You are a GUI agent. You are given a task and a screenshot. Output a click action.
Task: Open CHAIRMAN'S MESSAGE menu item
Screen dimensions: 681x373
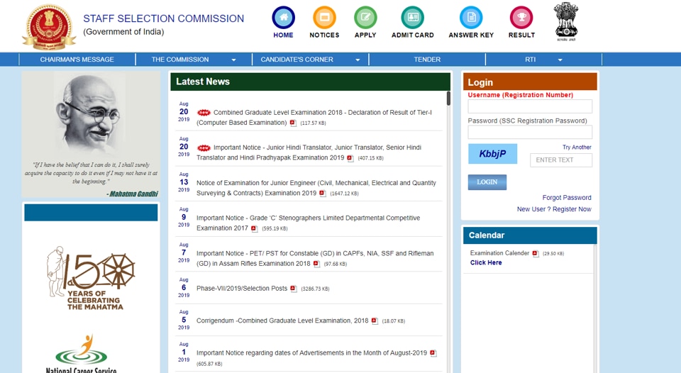(77, 60)
